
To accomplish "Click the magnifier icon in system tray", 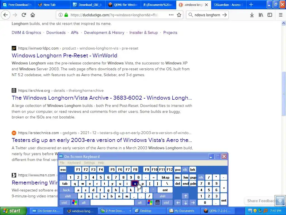I will pyautogui.click(x=266, y=211).
